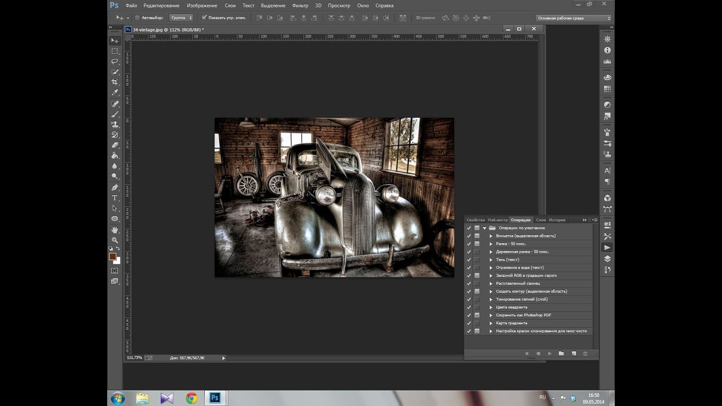Open the Operations panel flyout menu

[595, 220]
